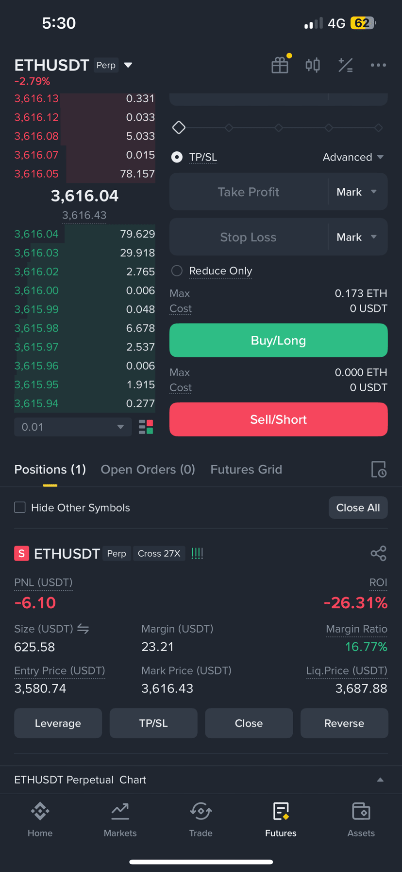Open the three-dot more options menu
The width and height of the screenshot is (402, 872).
click(x=378, y=65)
